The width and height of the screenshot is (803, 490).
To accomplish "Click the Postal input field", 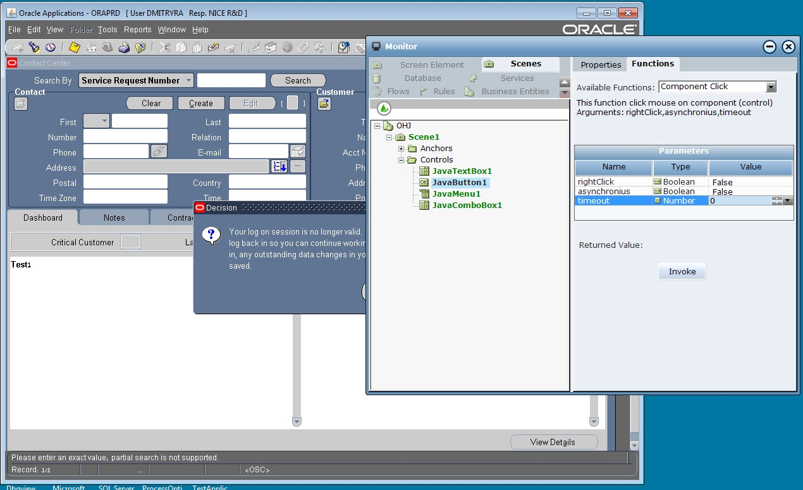I will (x=125, y=182).
